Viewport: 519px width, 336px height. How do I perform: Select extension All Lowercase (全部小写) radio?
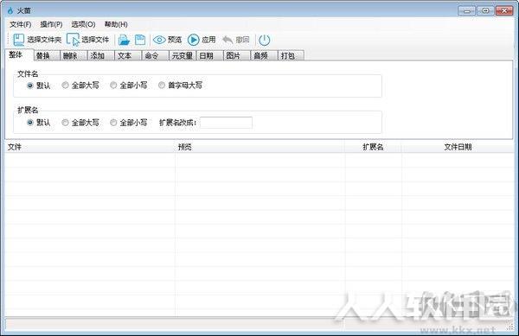click(x=113, y=123)
